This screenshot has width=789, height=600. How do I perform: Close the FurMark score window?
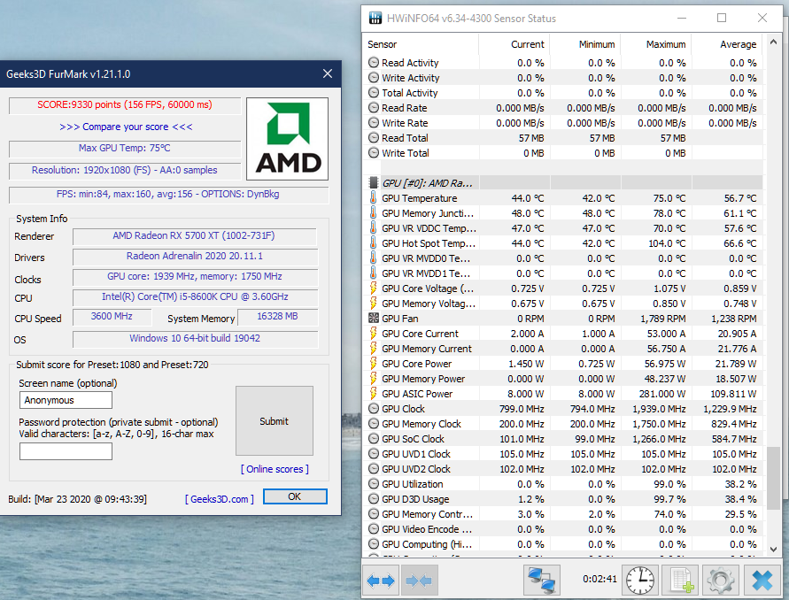[x=328, y=74]
